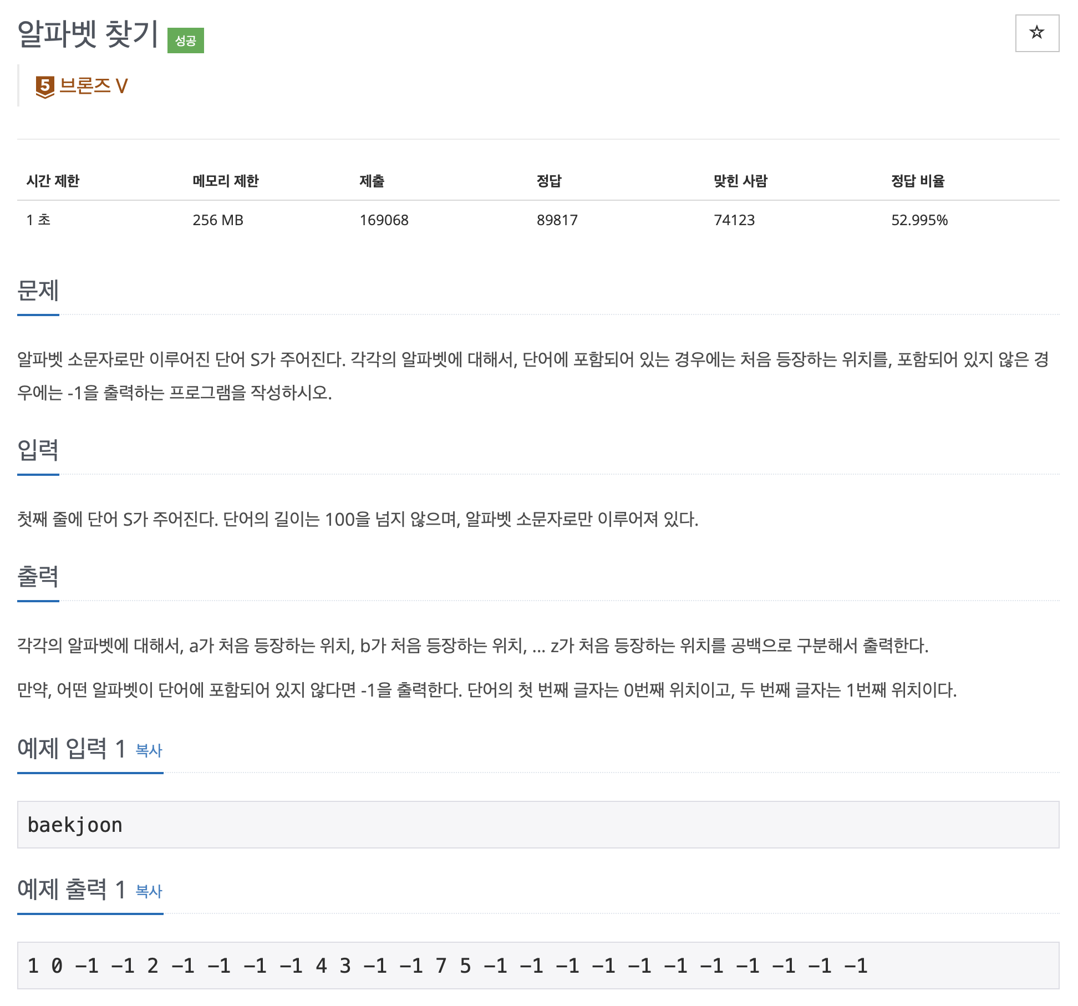Click the 시간 제한 column header
Image resolution: width=1078 pixels, height=1006 pixels.
point(53,181)
